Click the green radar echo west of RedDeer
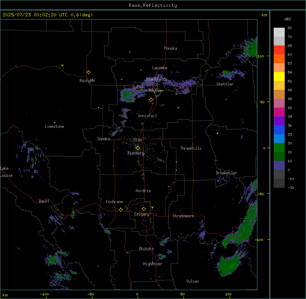The height and width of the screenshot is (299, 306). pyautogui.click(x=128, y=96)
